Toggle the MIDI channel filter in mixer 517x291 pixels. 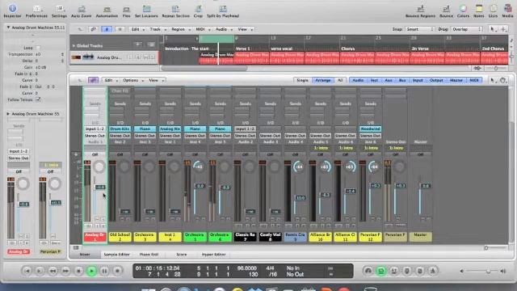(x=474, y=80)
